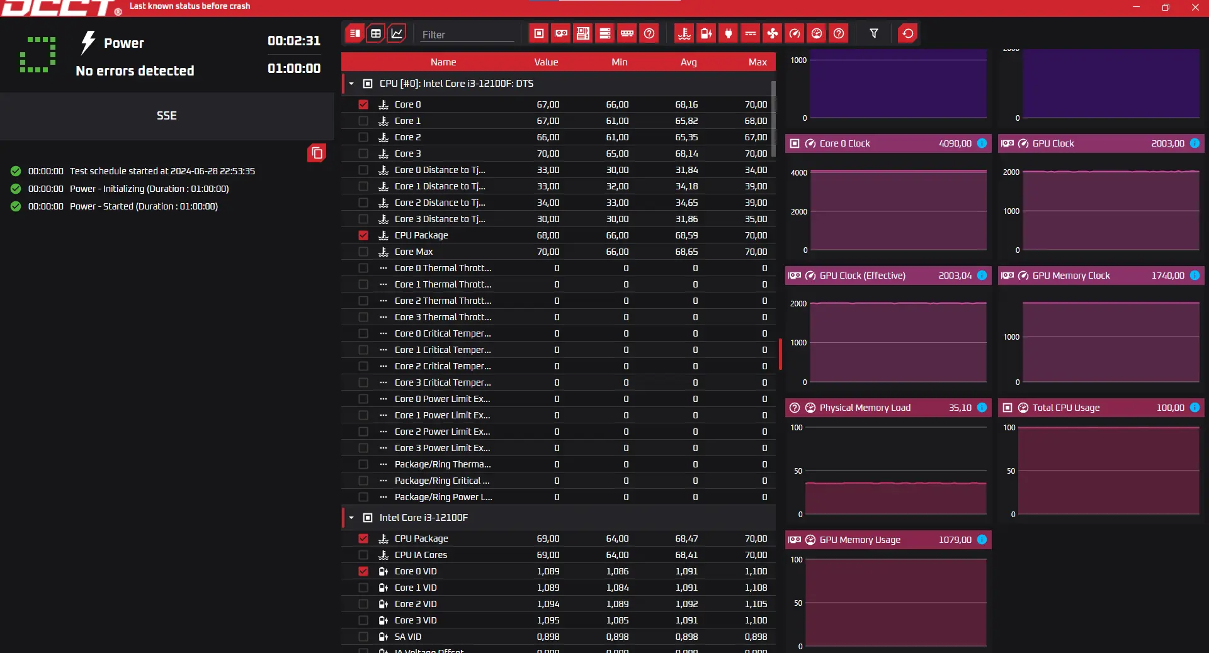
Task: Check the Core 2 temperature checkbox
Action: pyautogui.click(x=363, y=137)
